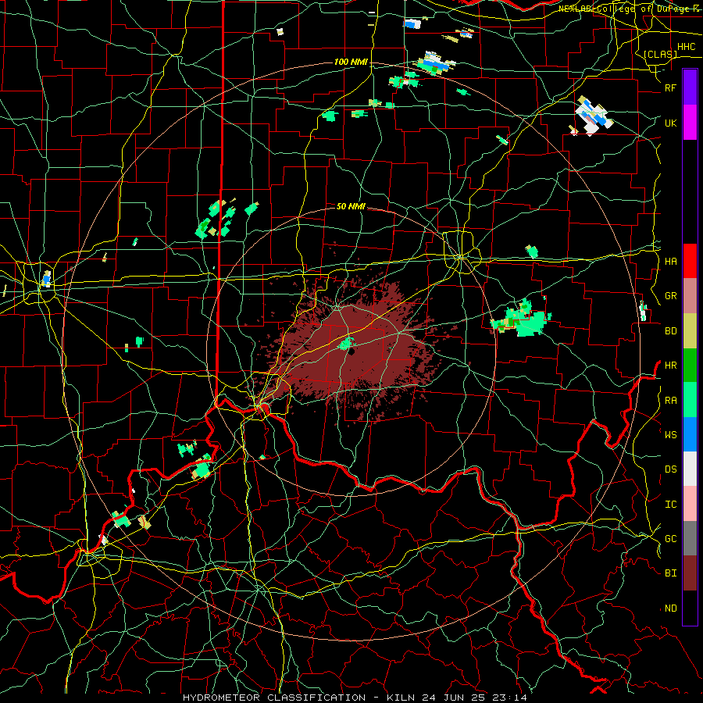Select the GC gray legend swatch
The height and width of the screenshot is (703, 703).
coord(690,538)
